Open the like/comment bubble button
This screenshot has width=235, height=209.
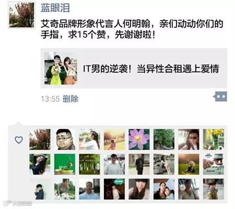(220, 96)
